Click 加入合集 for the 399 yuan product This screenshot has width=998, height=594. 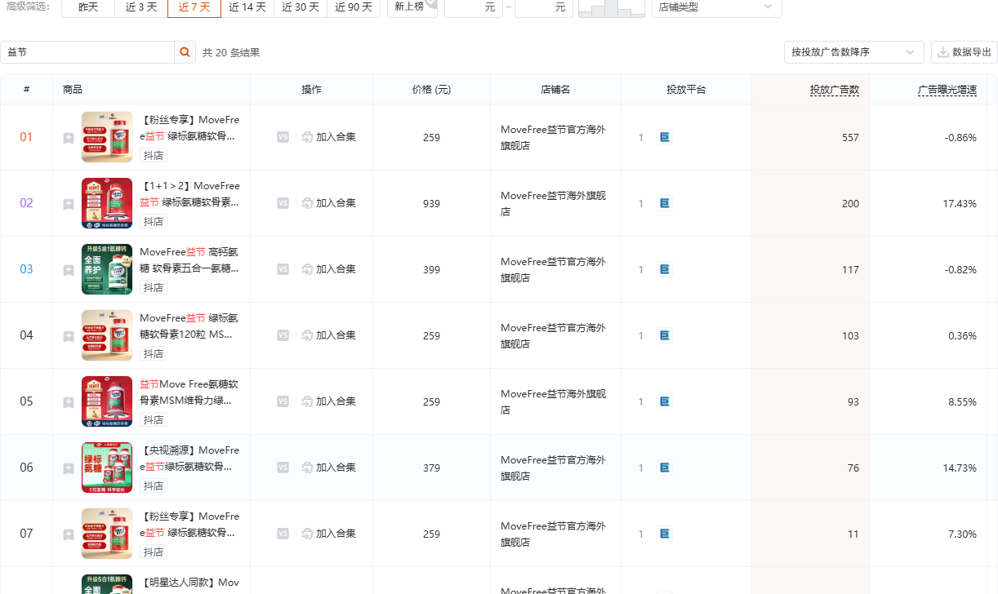click(x=328, y=269)
